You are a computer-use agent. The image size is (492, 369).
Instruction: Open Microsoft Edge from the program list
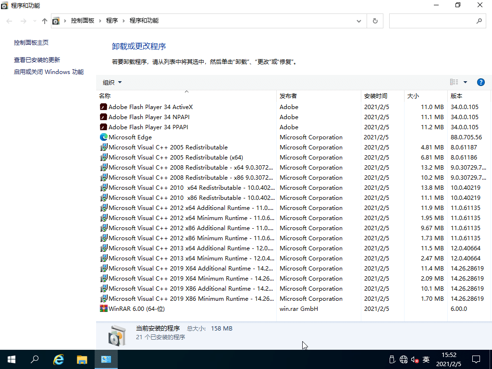(131, 137)
